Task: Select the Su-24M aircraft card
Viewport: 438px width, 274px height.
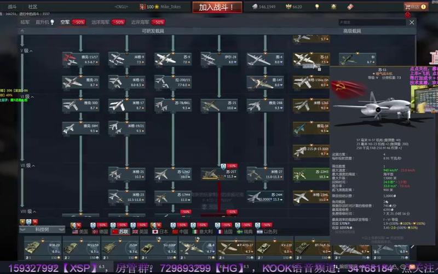Action: tap(265, 197)
